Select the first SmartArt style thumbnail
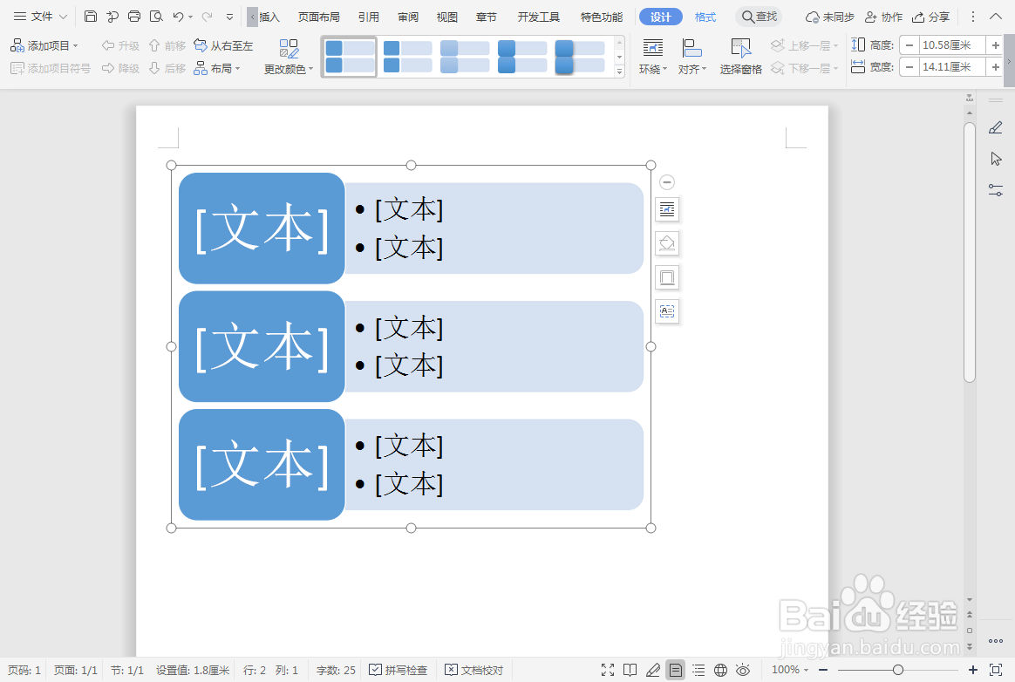 pyautogui.click(x=350, y=57)
